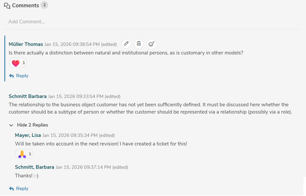Toggle praying hands reaction on Lisa's reply

pos(24,154)
